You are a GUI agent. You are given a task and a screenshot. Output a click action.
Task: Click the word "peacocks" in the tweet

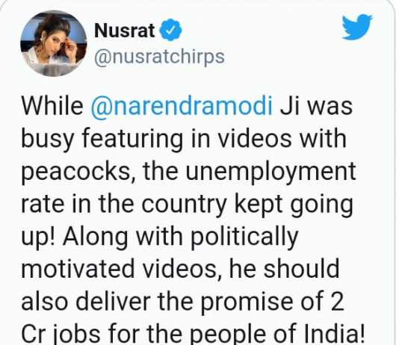point(75,172)
